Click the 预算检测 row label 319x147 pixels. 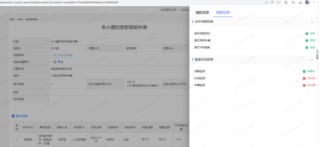point(200,72)
